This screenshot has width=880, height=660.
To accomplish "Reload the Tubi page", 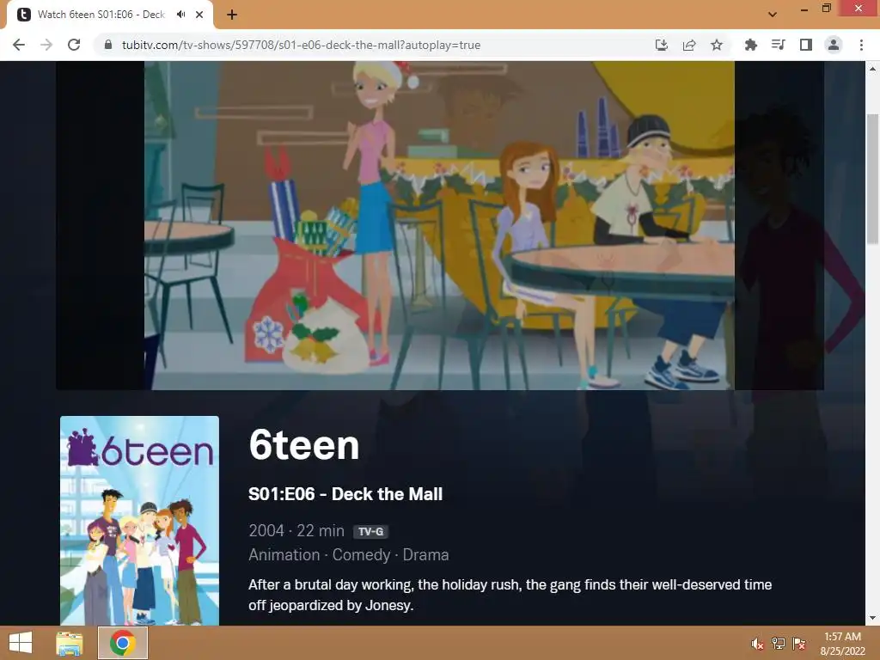I will [x=74, y=45].
